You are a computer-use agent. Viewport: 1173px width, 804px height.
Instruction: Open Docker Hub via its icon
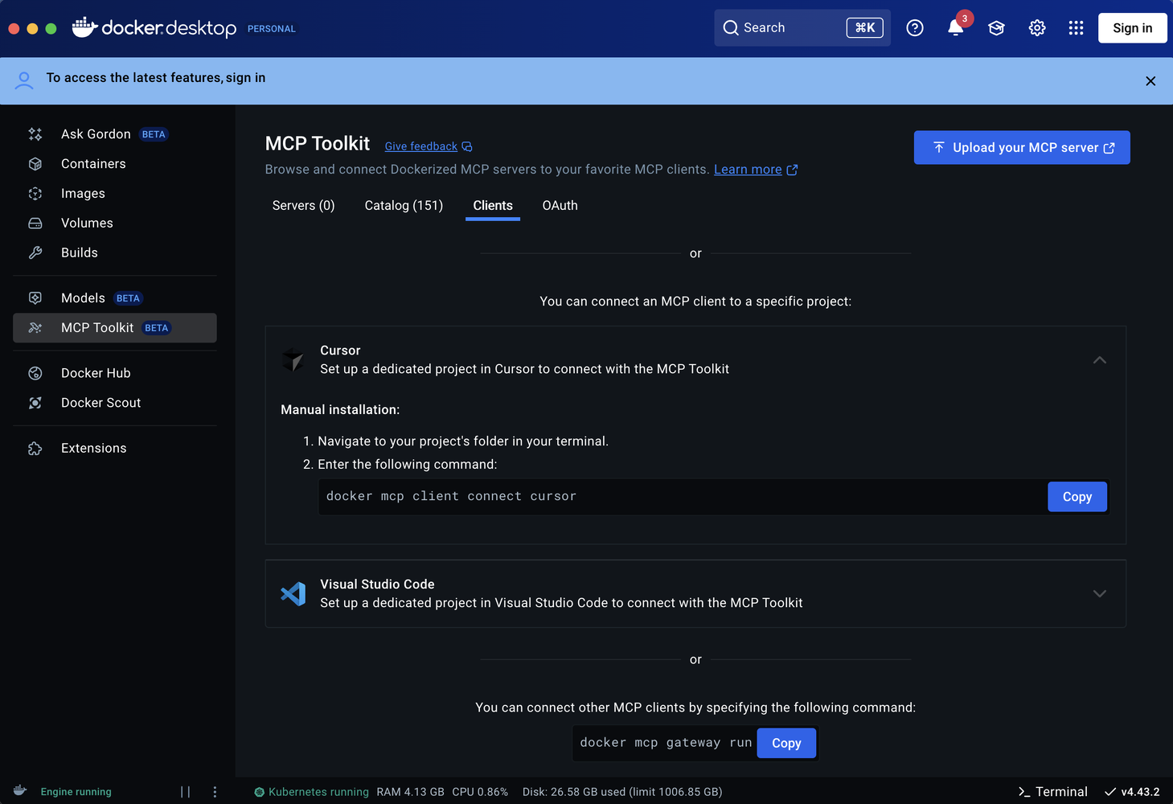(x=35, y=373)
